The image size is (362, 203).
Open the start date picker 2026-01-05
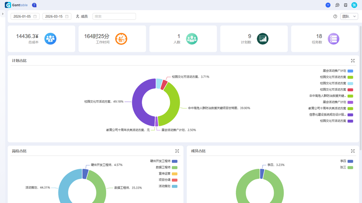tap(25, 16)
